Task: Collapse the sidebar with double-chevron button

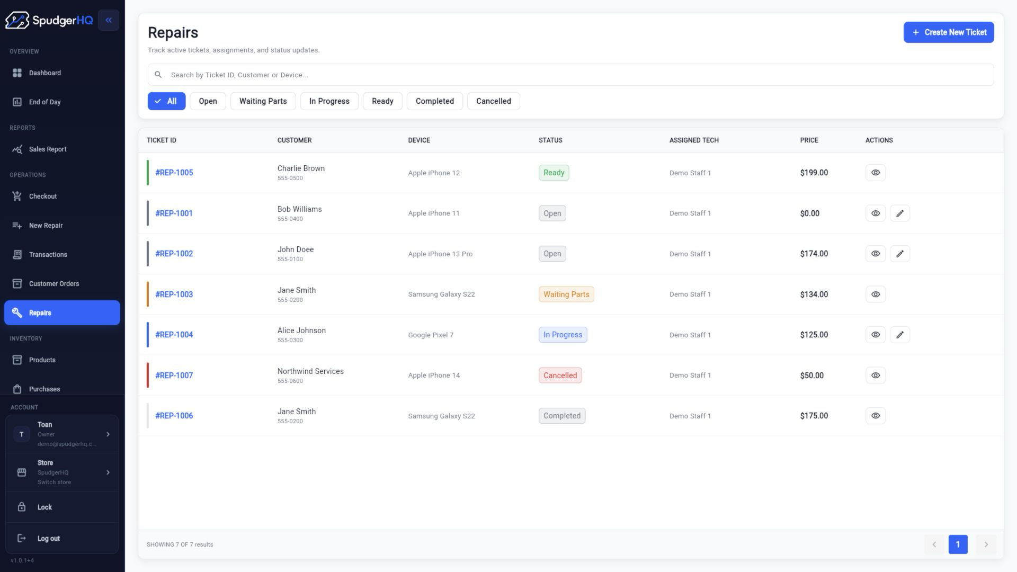Action: (x=109, y=20)
